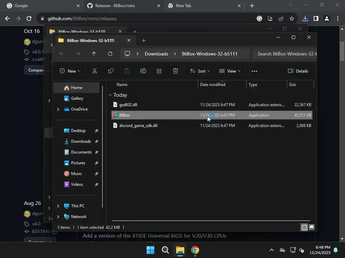Collapse the Today group
Screen dimensions: 345x258
[110, 95]
